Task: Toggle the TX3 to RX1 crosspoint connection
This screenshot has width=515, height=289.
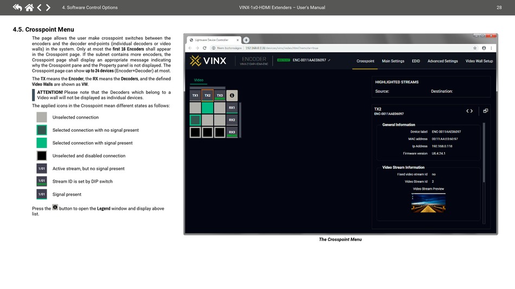Action: pyautogui.click(x=220, y=108)
